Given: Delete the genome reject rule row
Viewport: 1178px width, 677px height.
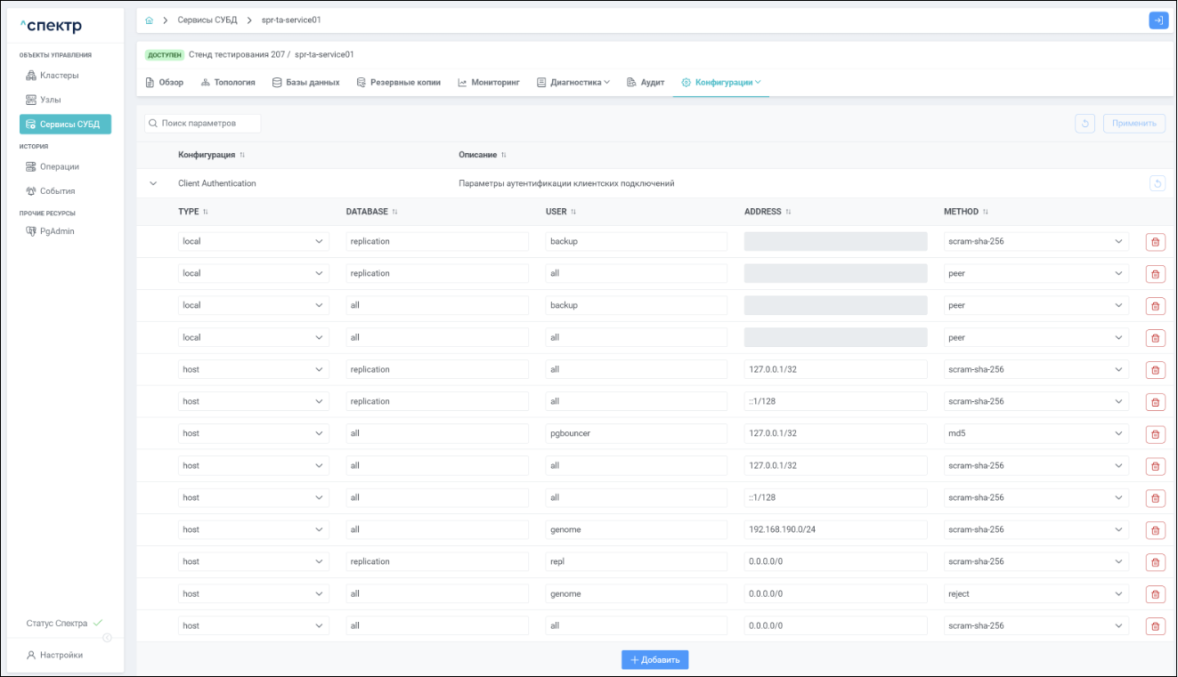Looking at the screenshot, I should pyautogui.click(x=1155, y=594).
